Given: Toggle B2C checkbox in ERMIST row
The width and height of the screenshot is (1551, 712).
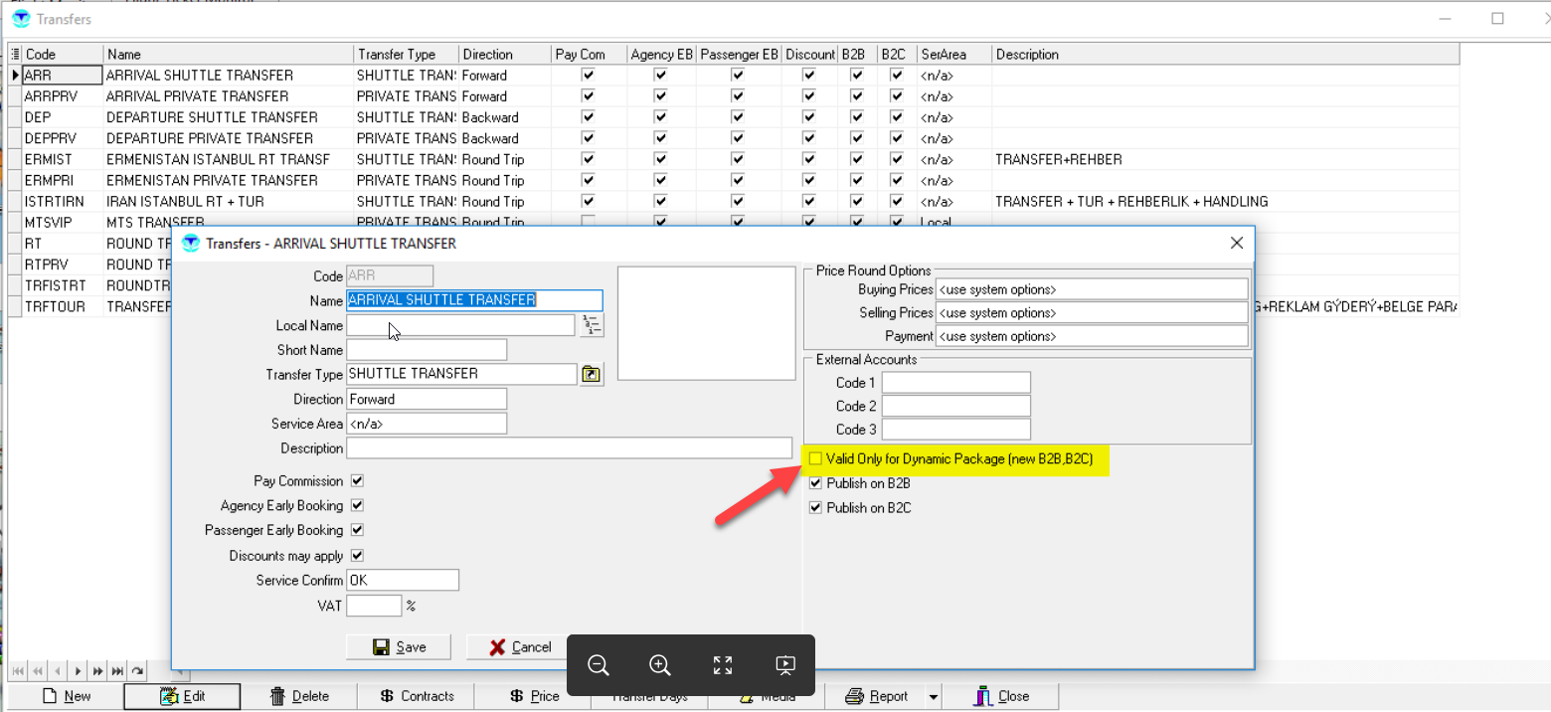Looking at the screenshot, I should (897, 159).
